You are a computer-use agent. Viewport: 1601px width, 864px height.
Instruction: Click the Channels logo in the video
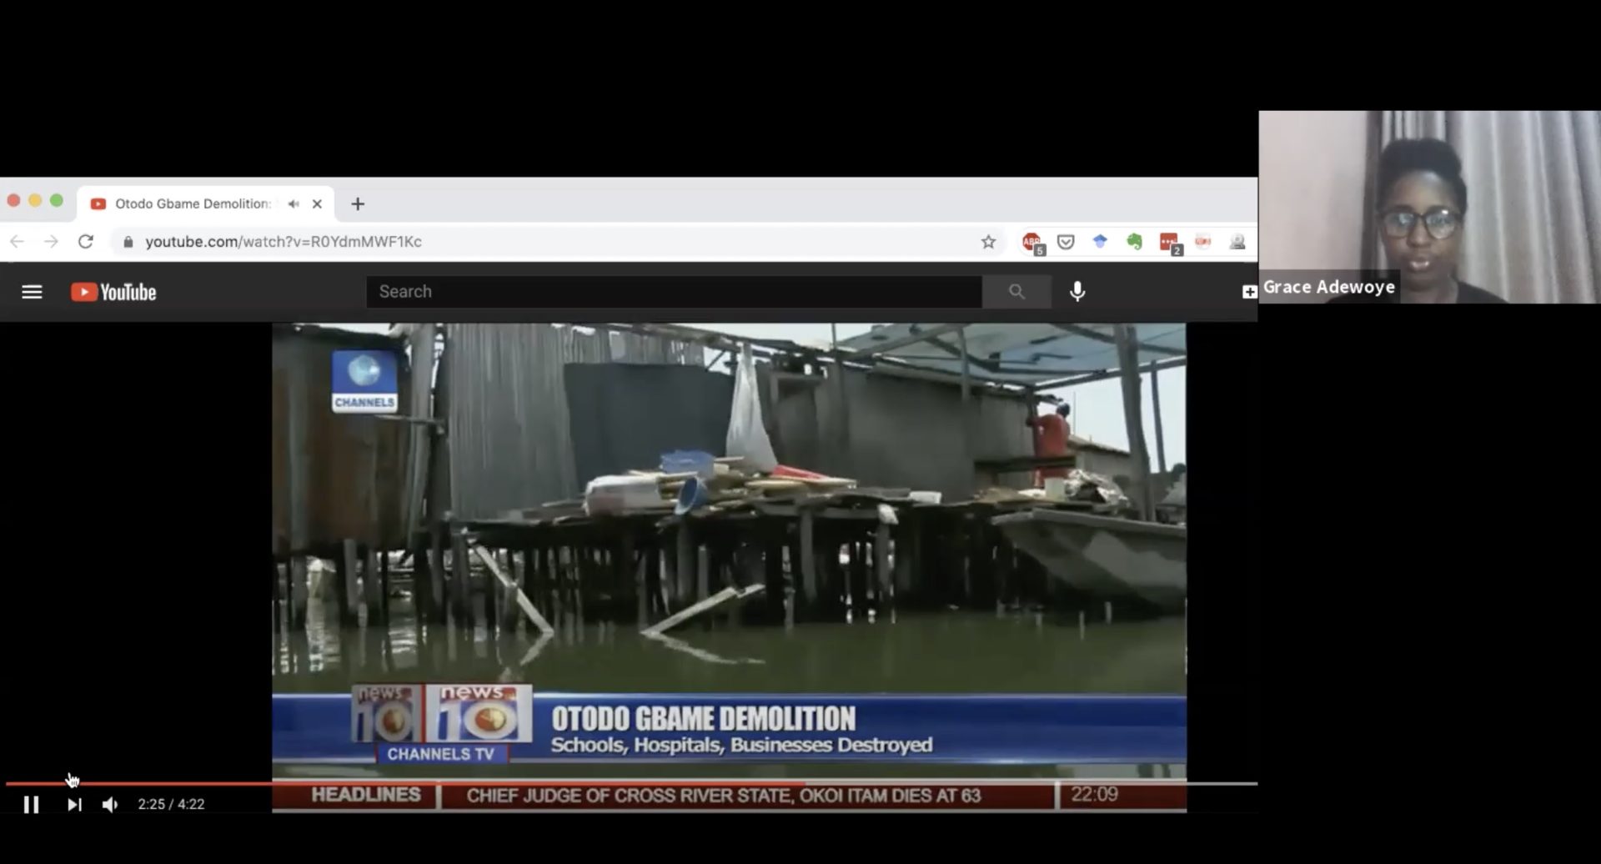[x=364, y=381]
